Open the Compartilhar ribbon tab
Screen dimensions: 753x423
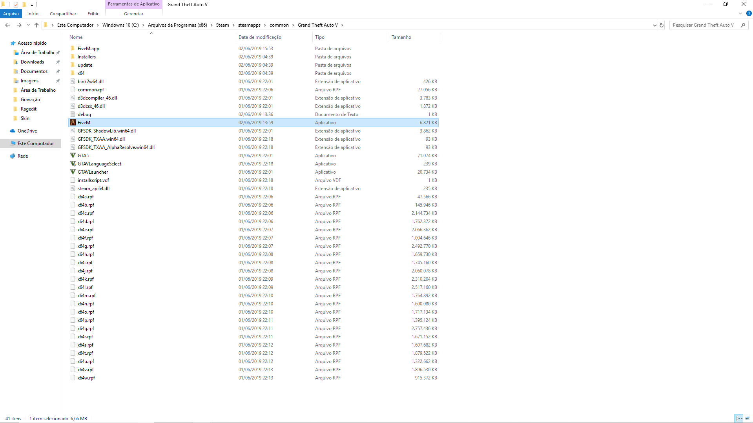click(x=63, y=14)
